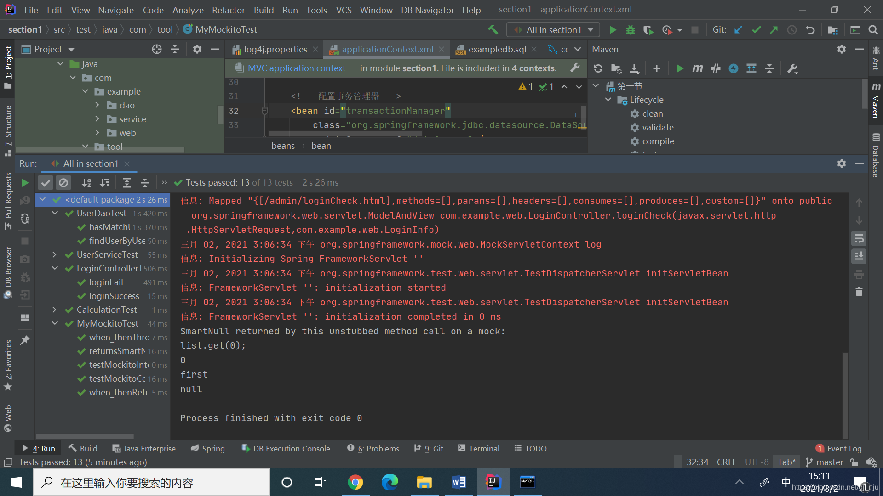
Task: Open 'All in section1' run configuration dropdown
Action: (553, 30)
